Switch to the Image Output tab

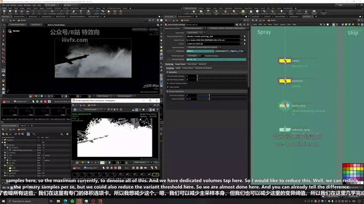tap(180, 64)
